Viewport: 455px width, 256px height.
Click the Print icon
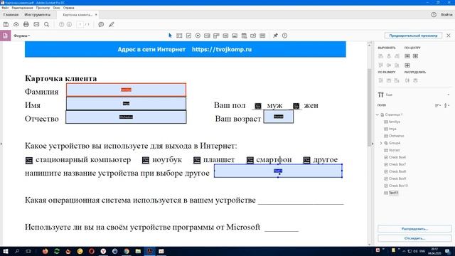(26, 24)
